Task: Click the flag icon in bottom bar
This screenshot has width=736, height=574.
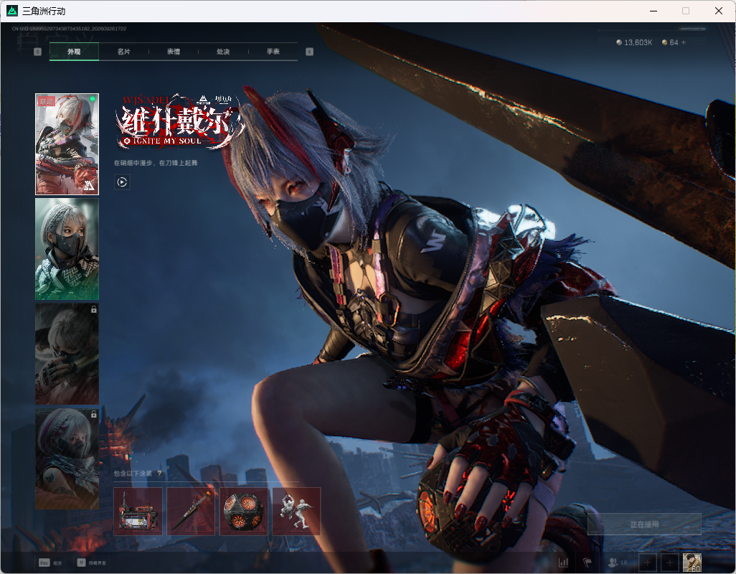Action: (587, 563)
